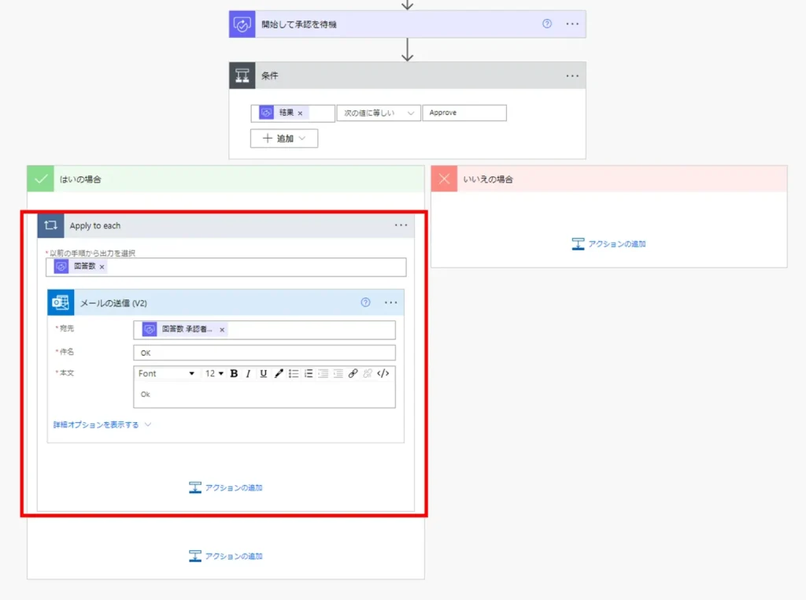806x600 pixels.
Task: Open the font color highlighter tool
Action: [x=278, y=373]
